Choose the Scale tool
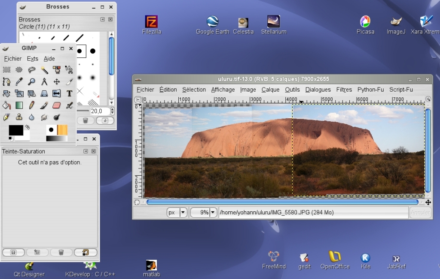The image size is (440, 279). coord(19,93)
